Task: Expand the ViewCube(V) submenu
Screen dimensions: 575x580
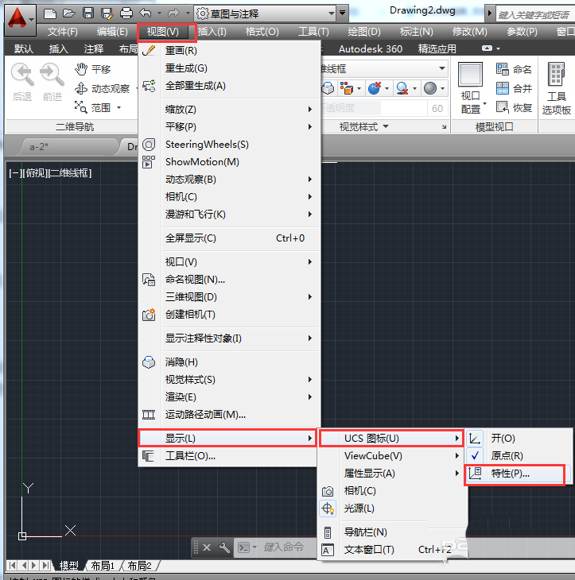Action: (x=392, y=456)
